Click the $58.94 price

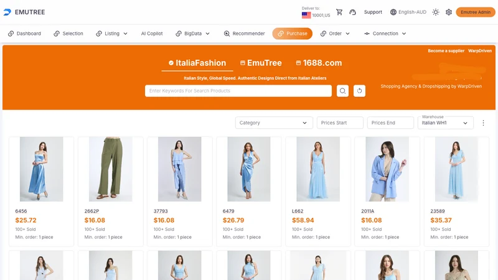pyautogui.click(x=303, y=220)
